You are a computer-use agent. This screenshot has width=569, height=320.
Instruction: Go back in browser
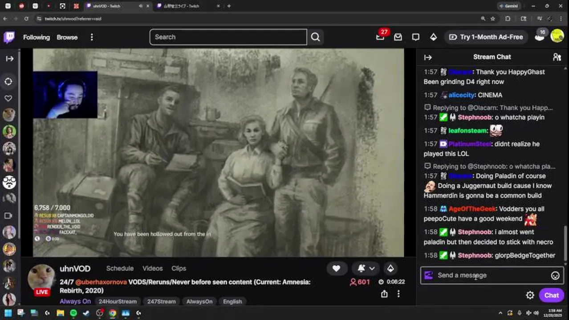tap(5, 19)
